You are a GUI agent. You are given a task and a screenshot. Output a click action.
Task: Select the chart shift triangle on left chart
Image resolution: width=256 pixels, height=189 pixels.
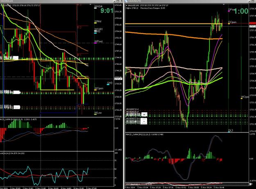coord(90,5)
